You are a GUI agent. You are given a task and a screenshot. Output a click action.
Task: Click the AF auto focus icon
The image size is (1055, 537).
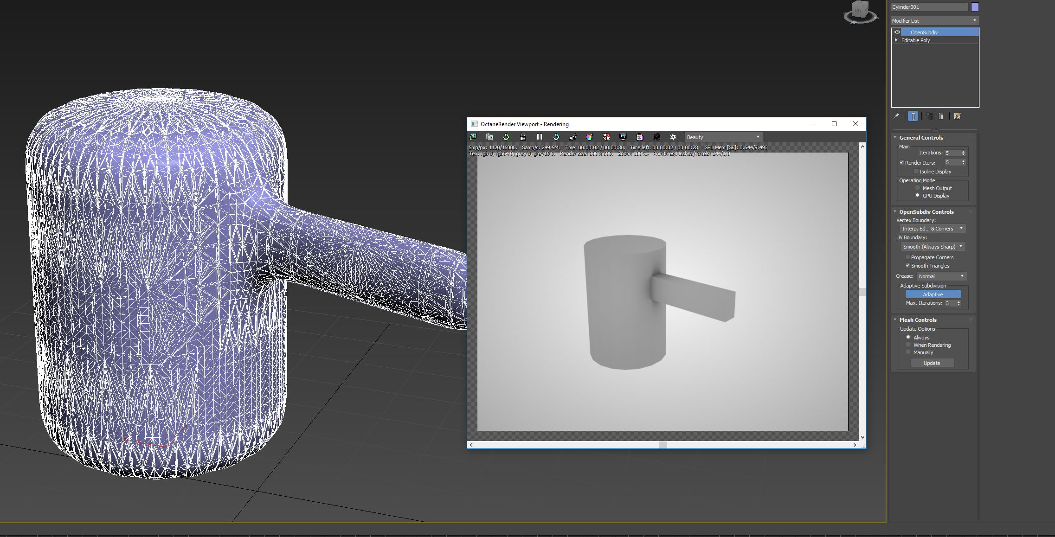tap(573, 137)
